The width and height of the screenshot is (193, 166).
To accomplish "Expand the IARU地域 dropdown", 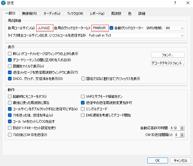I will [x=174, y=28].
